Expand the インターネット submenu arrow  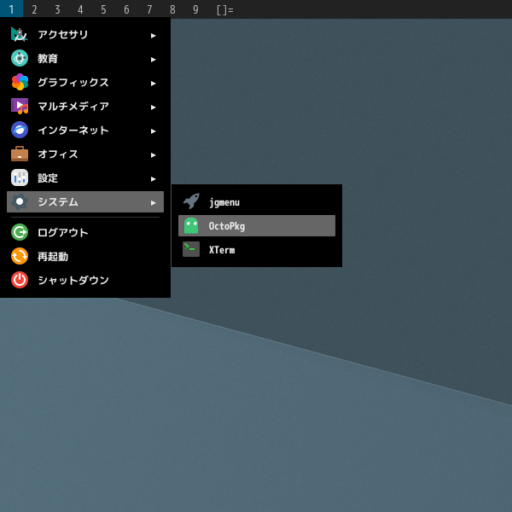pos(153,131)
